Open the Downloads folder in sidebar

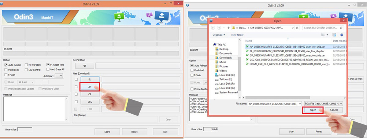click(223, 57)
